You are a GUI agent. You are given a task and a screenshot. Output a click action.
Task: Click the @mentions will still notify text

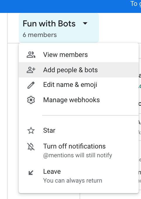pos(78,155)
